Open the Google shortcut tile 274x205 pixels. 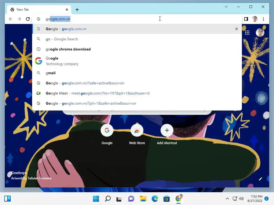click(x=107, y=135)
